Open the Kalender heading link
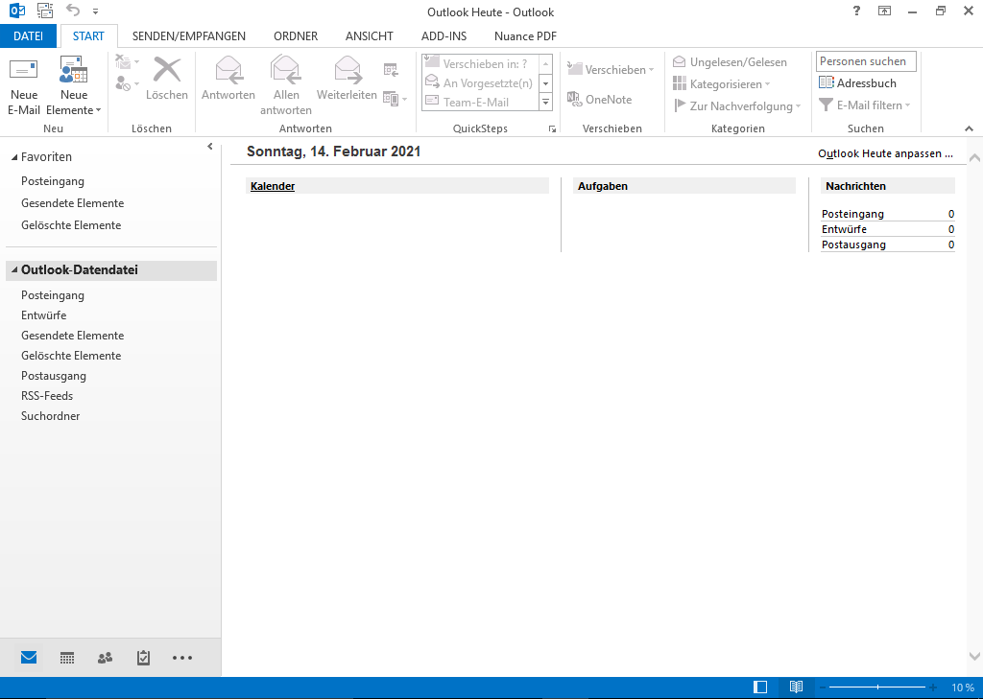The width and height of the screenshot is (983, 699). [273, 186]
